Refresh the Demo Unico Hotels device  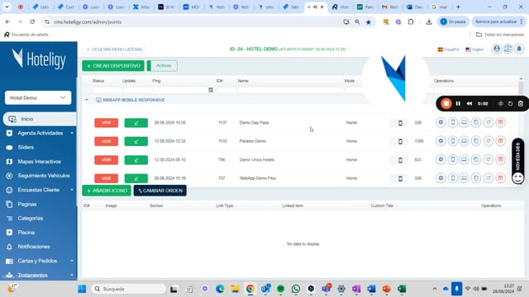pos(488,159)
